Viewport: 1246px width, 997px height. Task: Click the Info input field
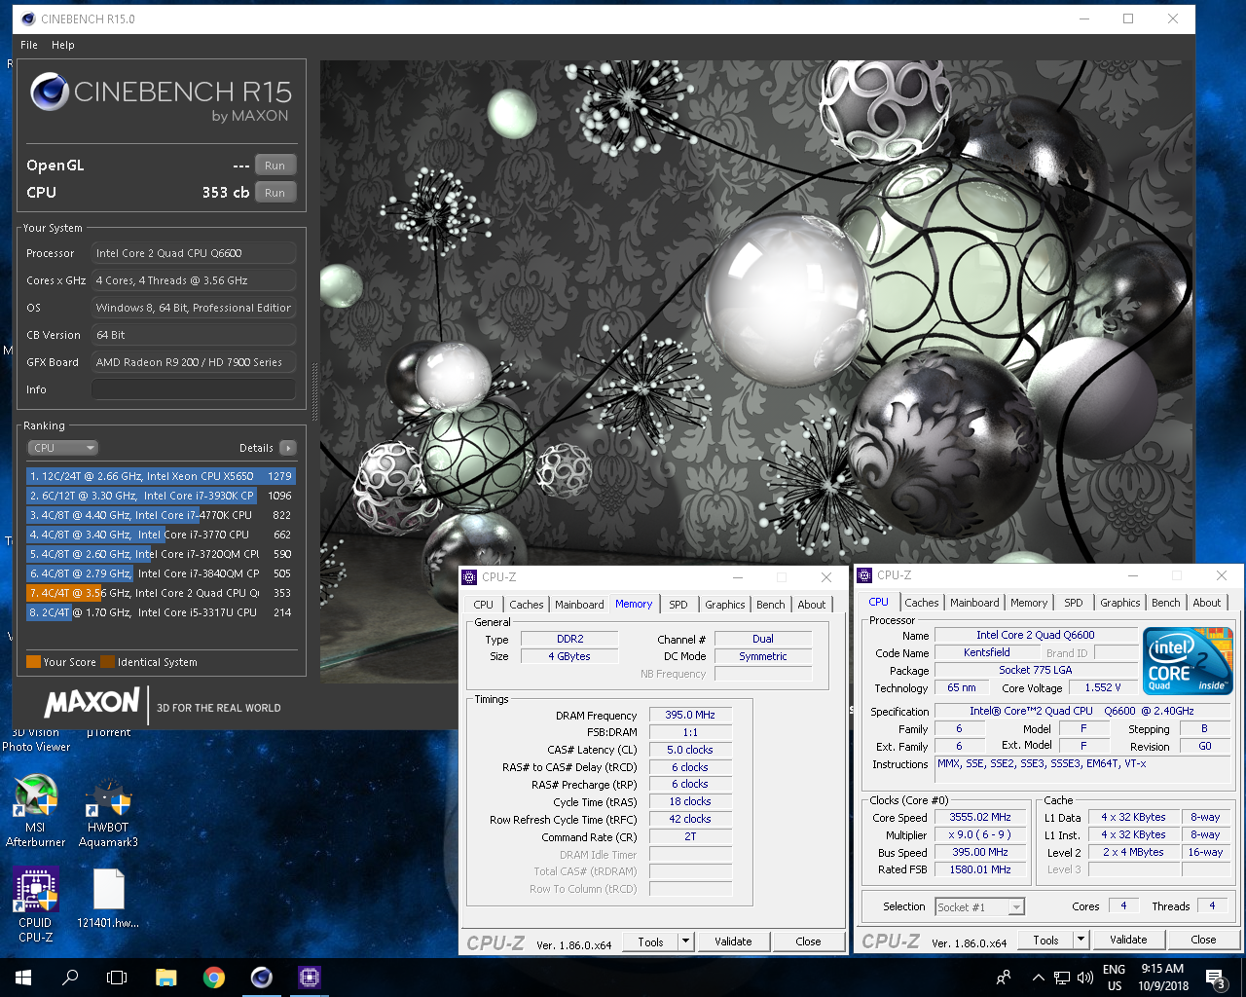coord(193,389)
